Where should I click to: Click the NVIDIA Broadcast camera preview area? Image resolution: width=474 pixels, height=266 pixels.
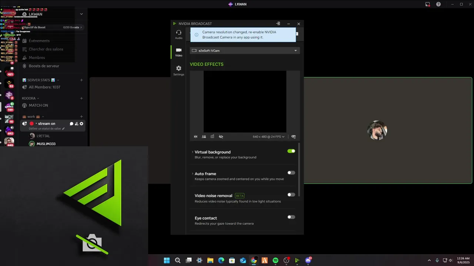tap(245, 102)
